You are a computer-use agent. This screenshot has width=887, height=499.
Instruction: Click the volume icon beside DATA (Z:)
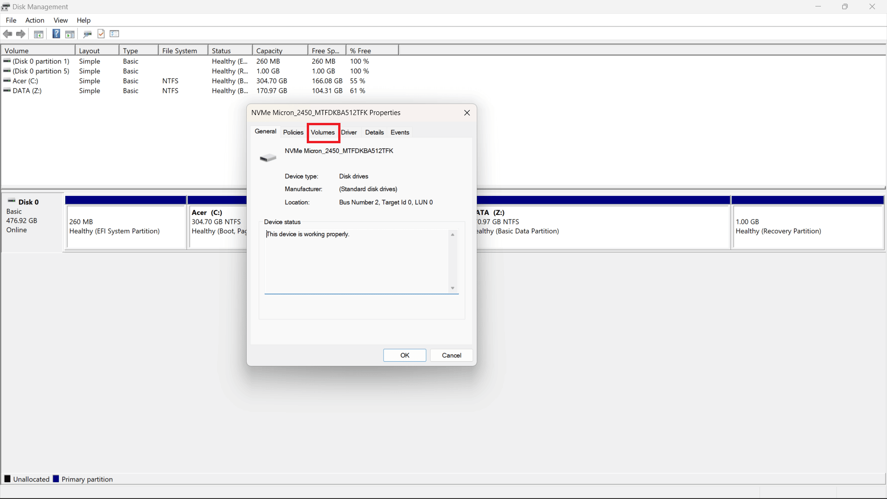pos(7,90)
